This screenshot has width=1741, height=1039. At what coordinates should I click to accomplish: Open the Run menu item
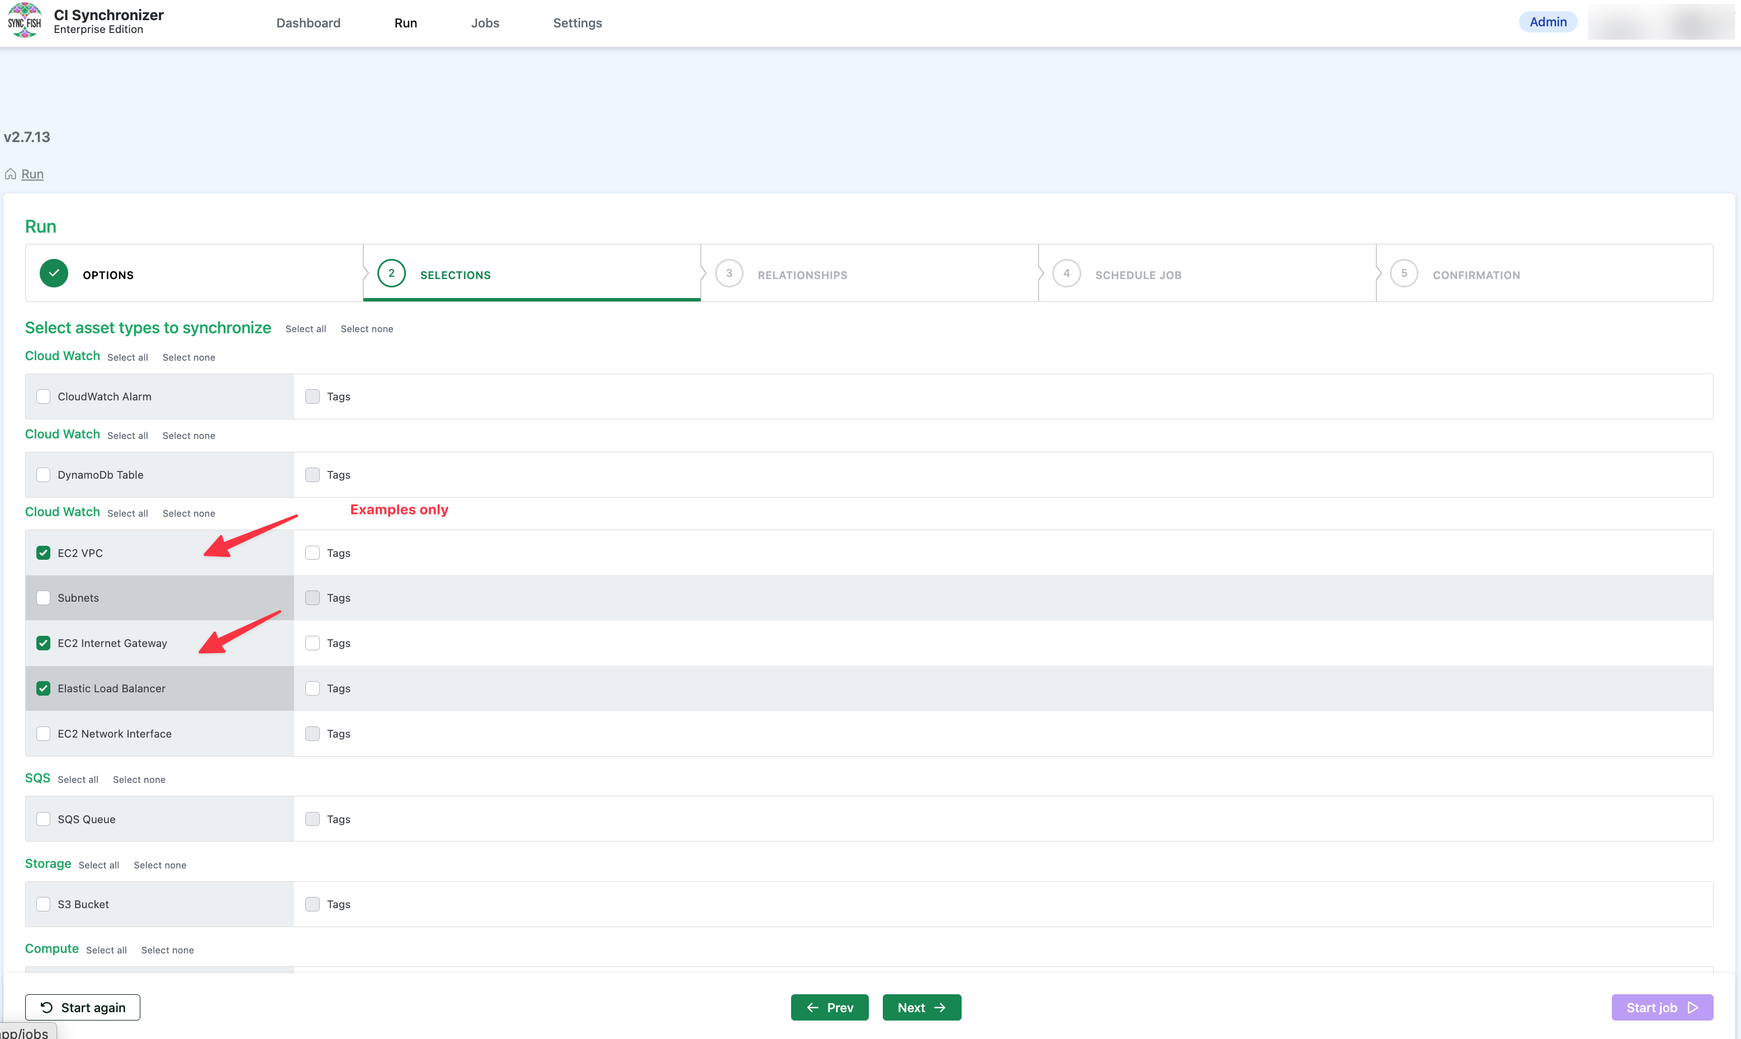click(x=406, y=23)
